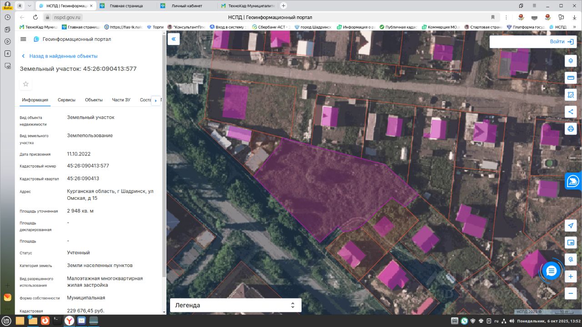Share the current map view
Image resolution: width=582 pixels, height=327 pixels.
(x=571, y=112)
